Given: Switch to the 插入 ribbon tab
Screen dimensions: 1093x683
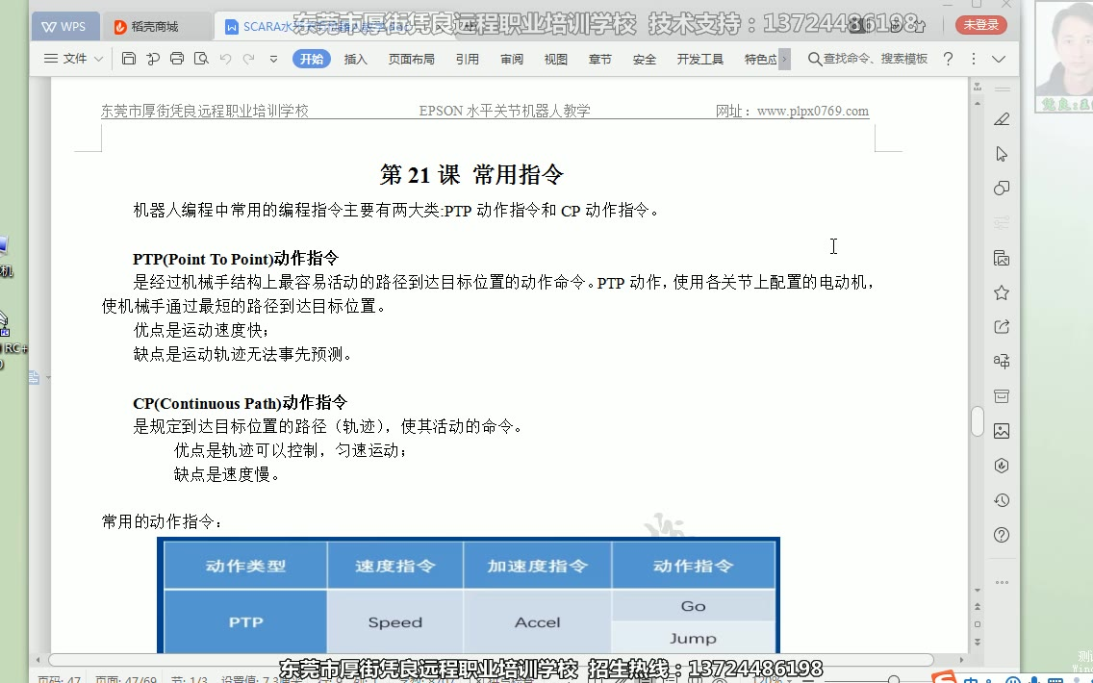Looking at the screenshot, I should [x=356, y=60].
